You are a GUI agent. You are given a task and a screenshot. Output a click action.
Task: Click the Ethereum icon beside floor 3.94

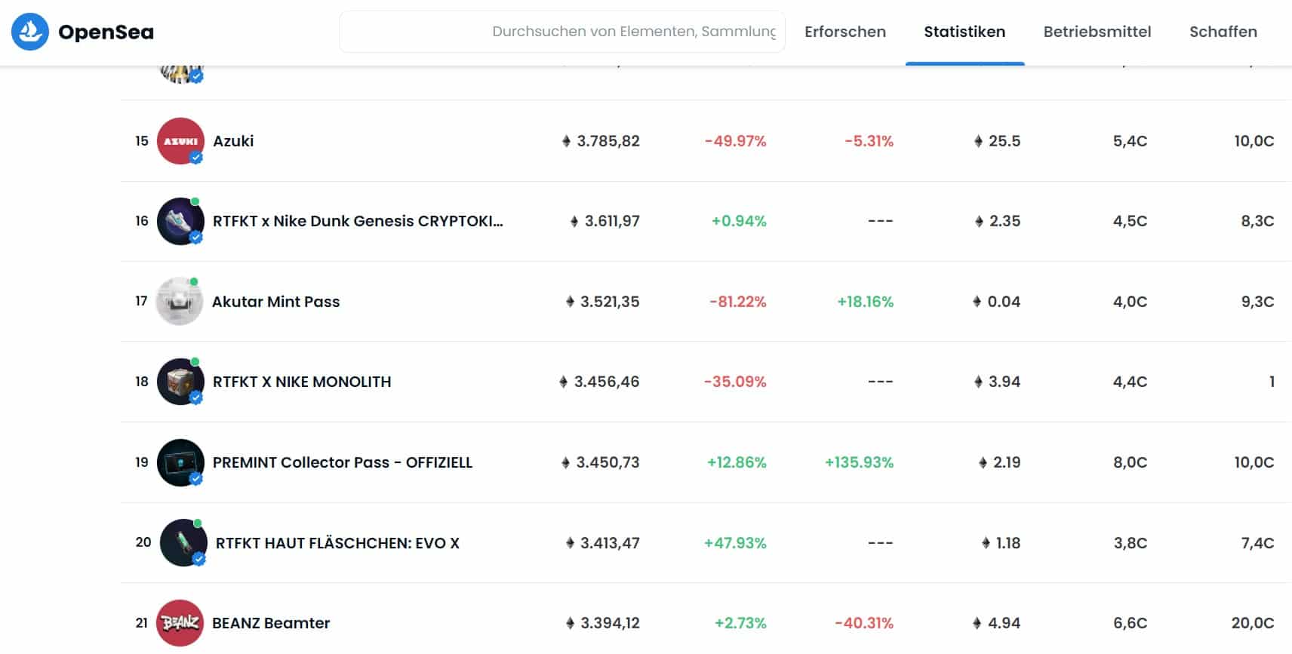978,382
